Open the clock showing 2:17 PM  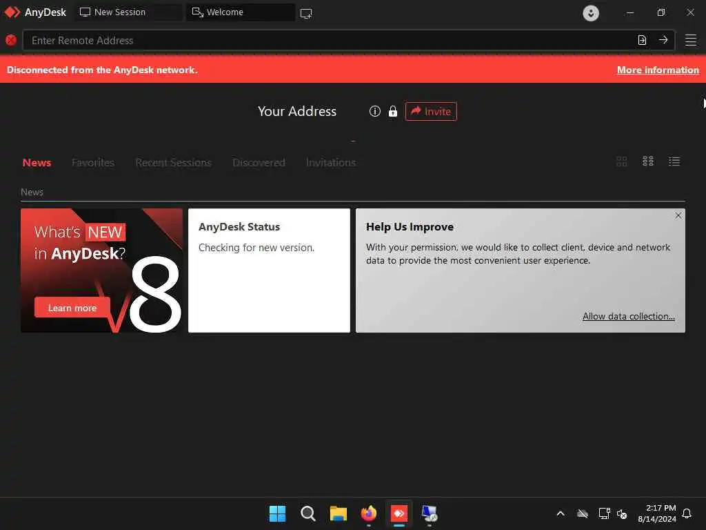pyautogui.click(x=657, y=513)
